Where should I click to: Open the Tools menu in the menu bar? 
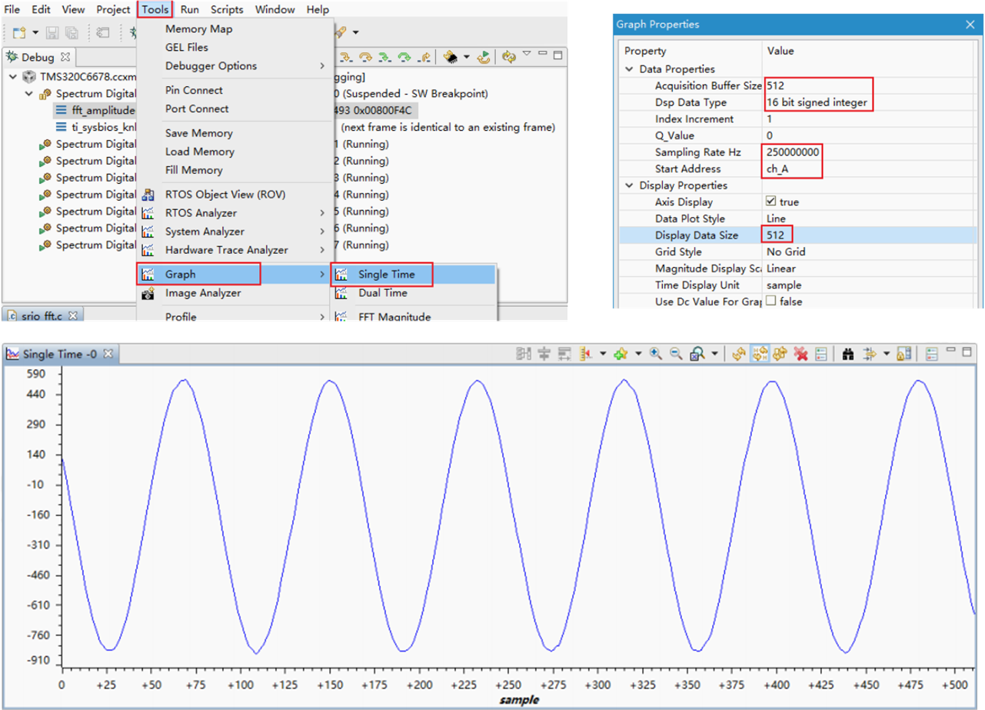coord(155,9)
